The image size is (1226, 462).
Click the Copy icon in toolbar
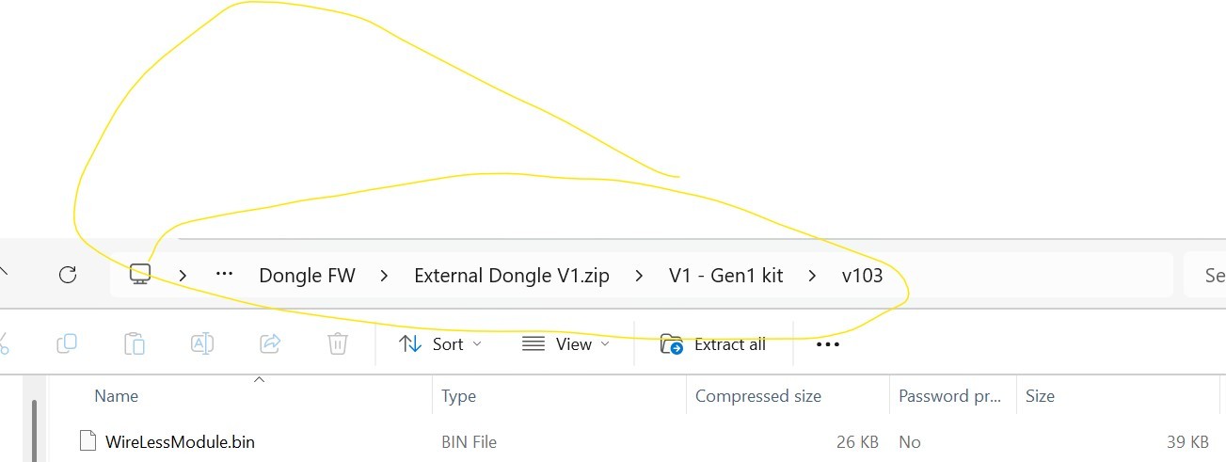(67, 343)
